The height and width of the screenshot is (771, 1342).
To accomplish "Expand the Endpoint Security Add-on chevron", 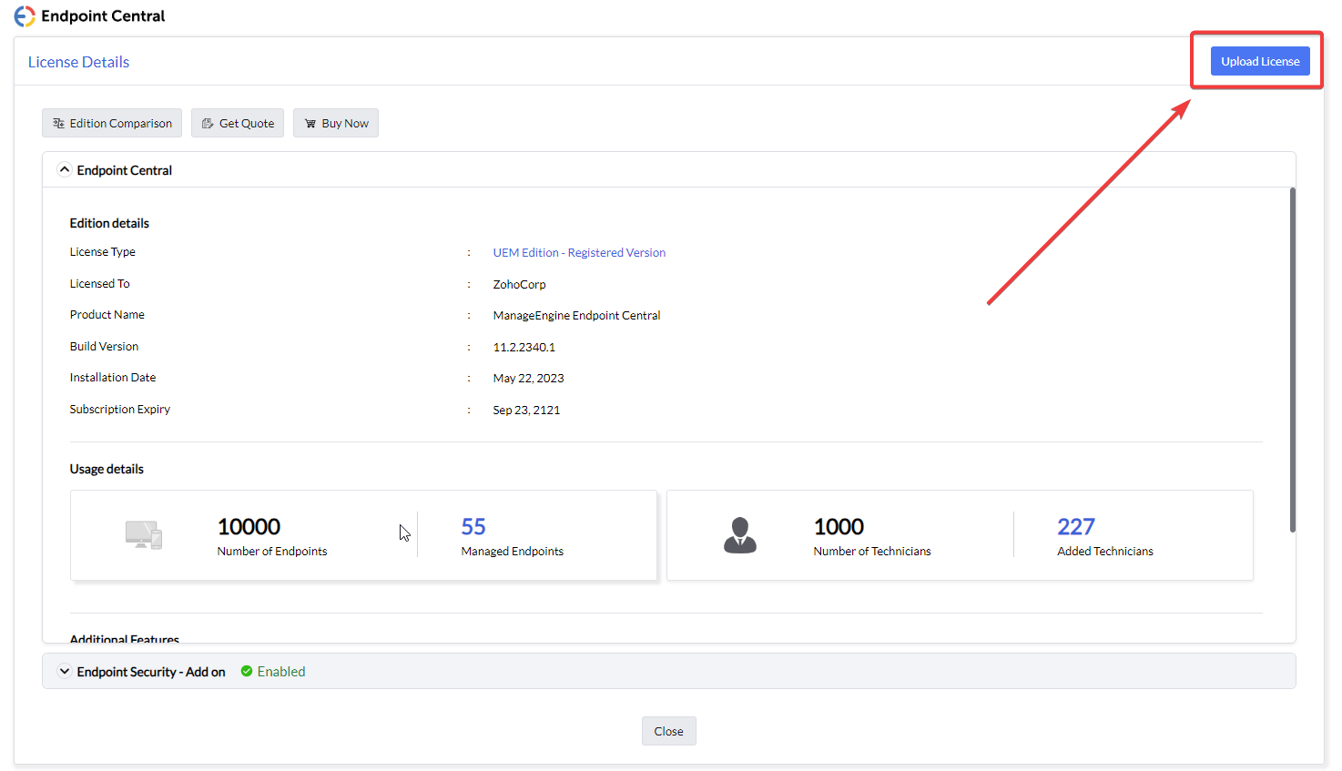I will coord(65,672).
